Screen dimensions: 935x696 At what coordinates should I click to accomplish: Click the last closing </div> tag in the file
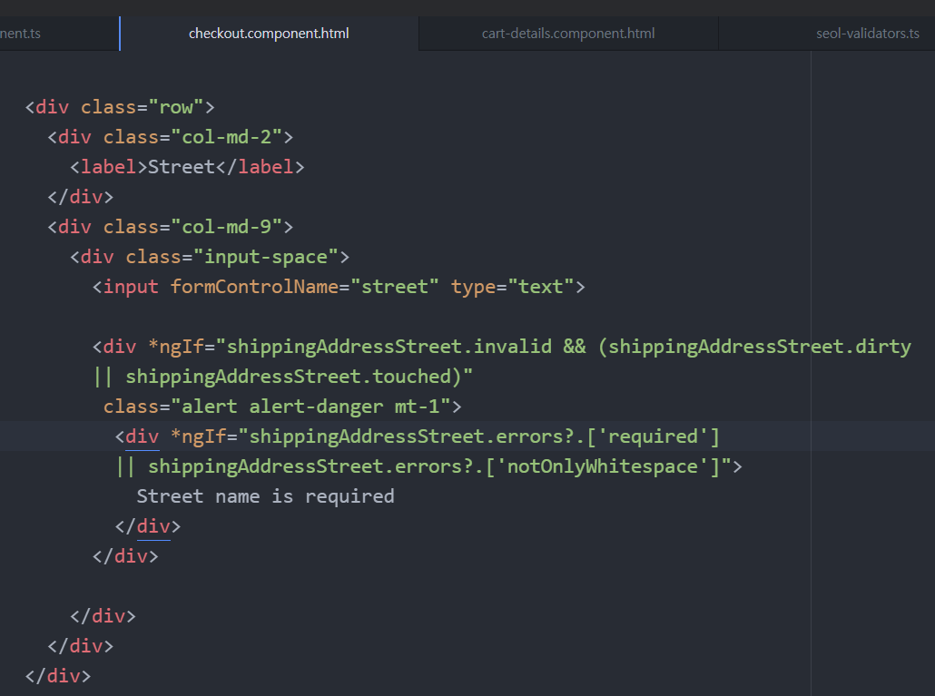[58, 676]
